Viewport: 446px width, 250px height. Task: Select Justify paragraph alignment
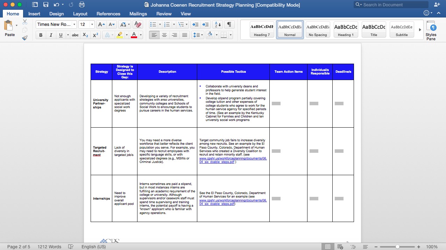click(185, 35)
